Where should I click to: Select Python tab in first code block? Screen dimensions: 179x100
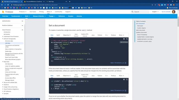coord(100,35)
